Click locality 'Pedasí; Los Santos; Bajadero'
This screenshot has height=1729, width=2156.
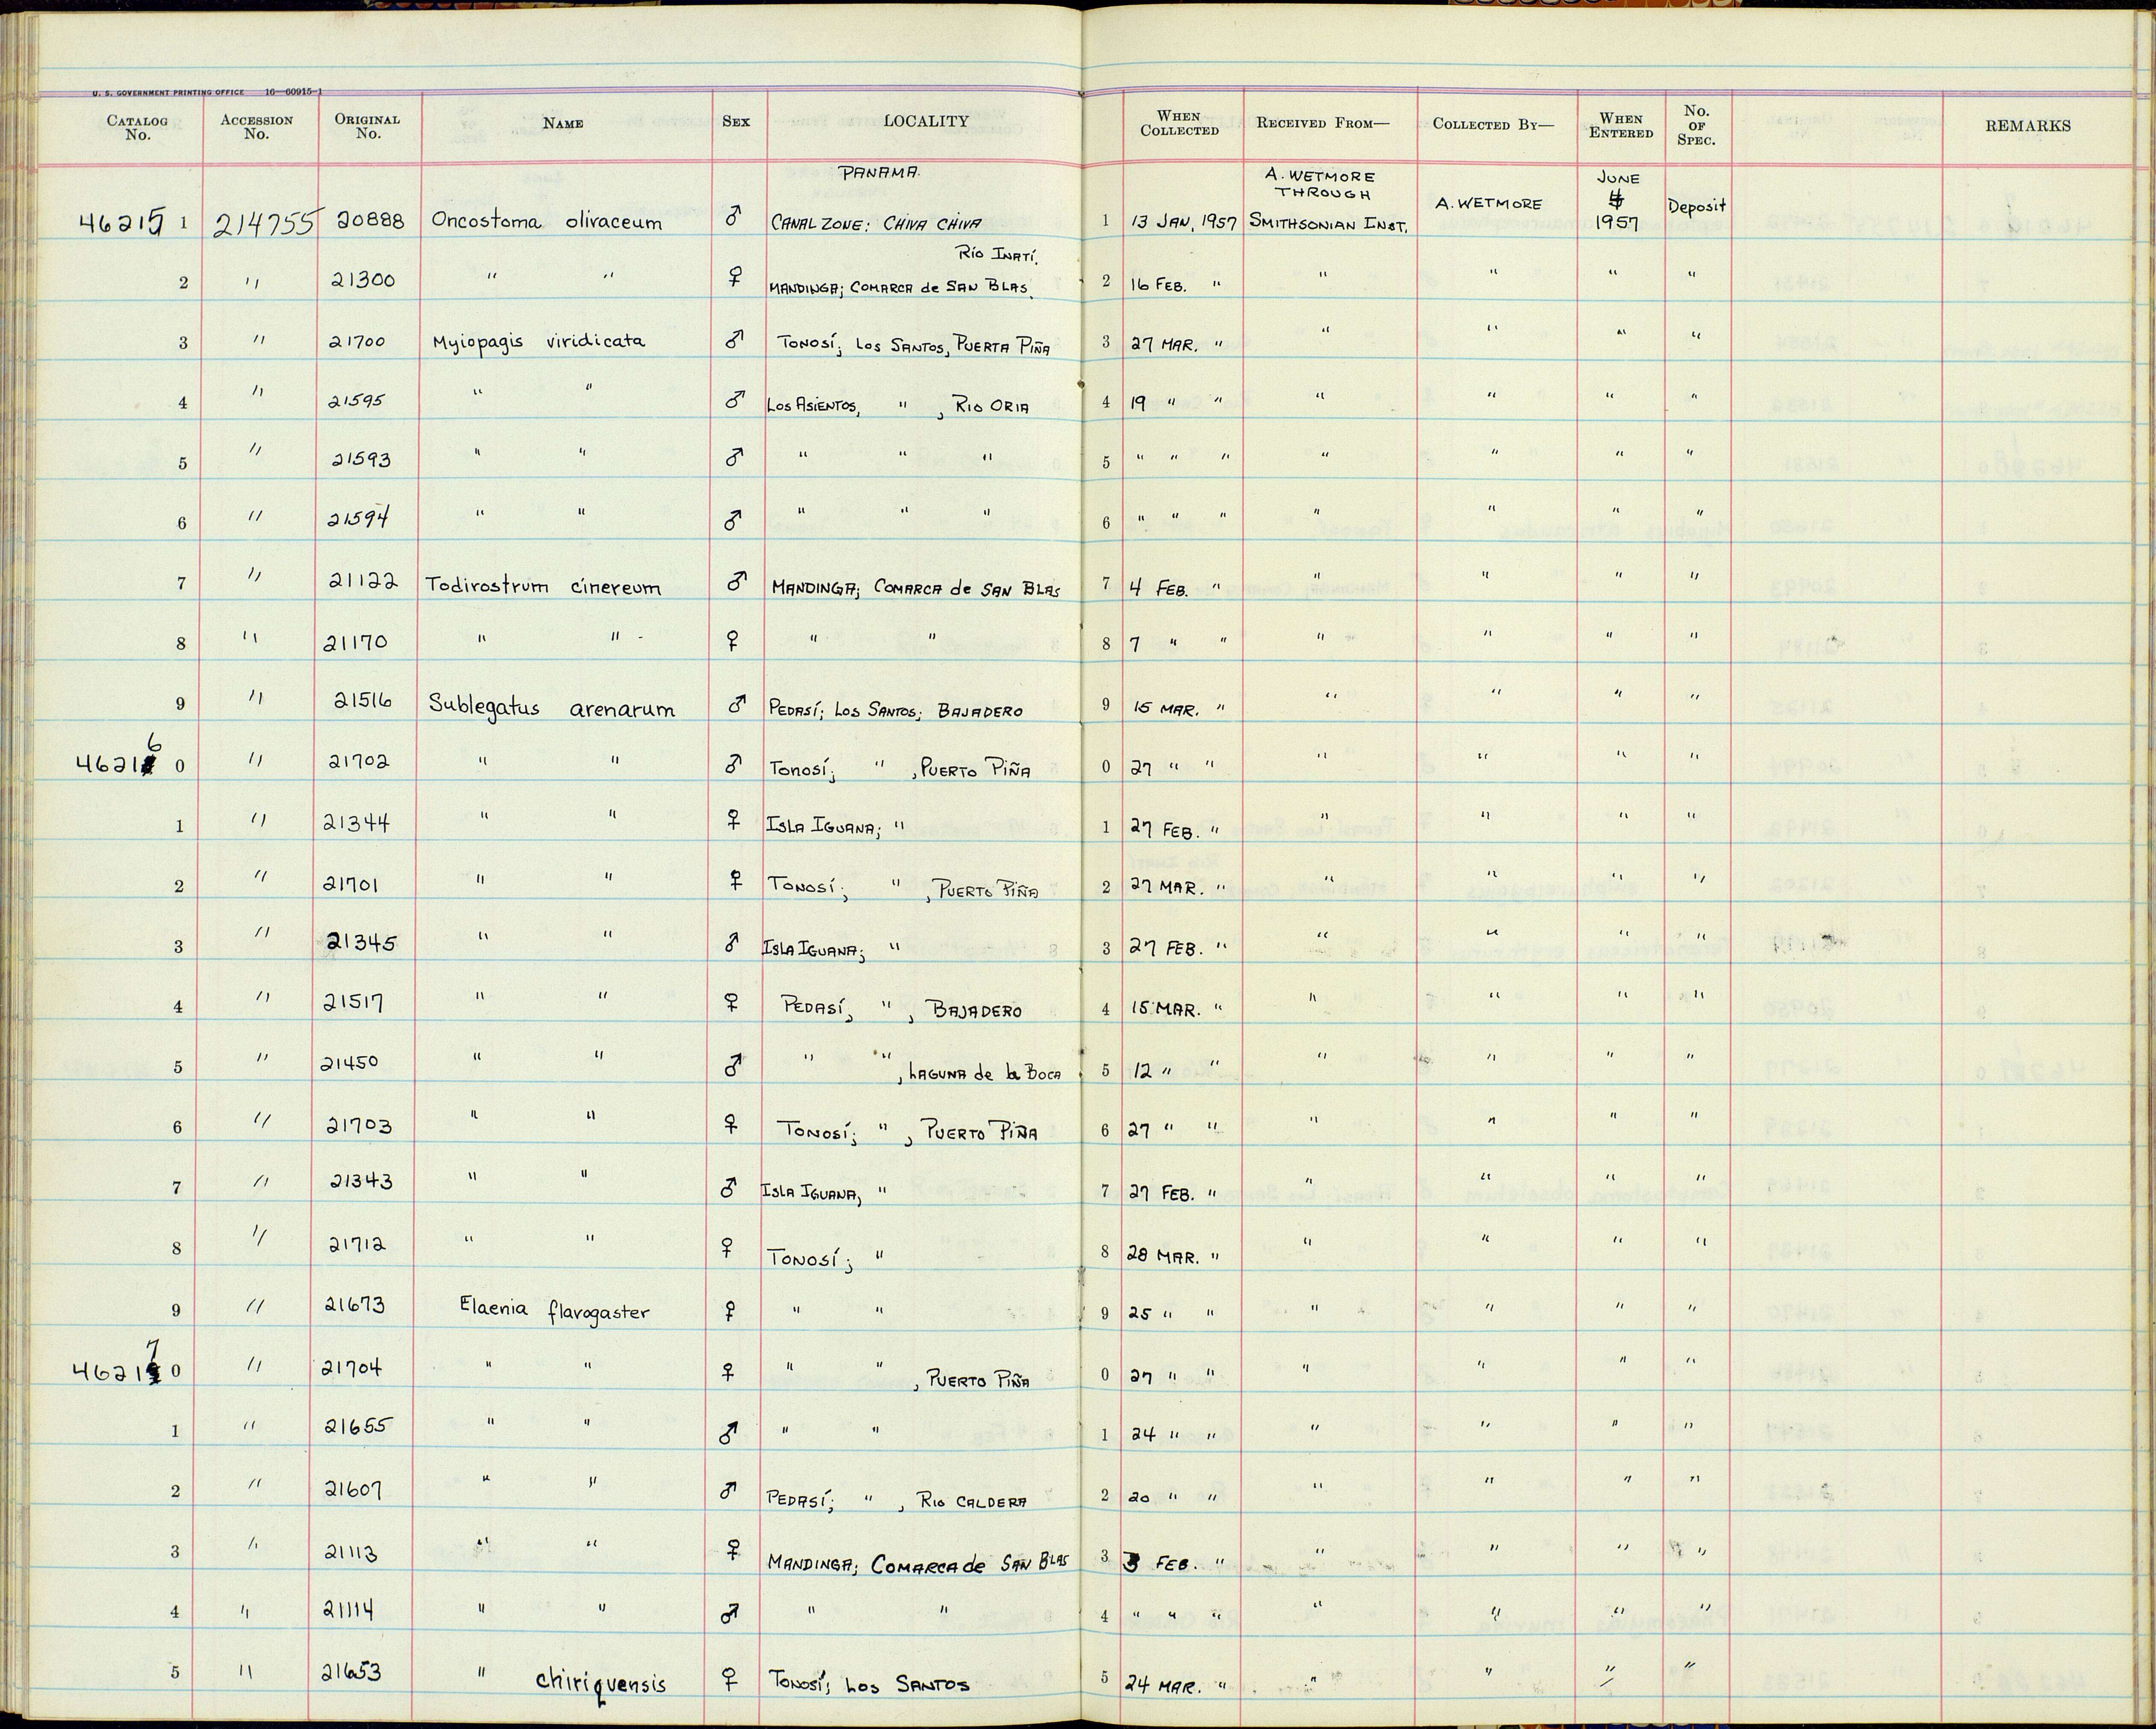[897, 710]
